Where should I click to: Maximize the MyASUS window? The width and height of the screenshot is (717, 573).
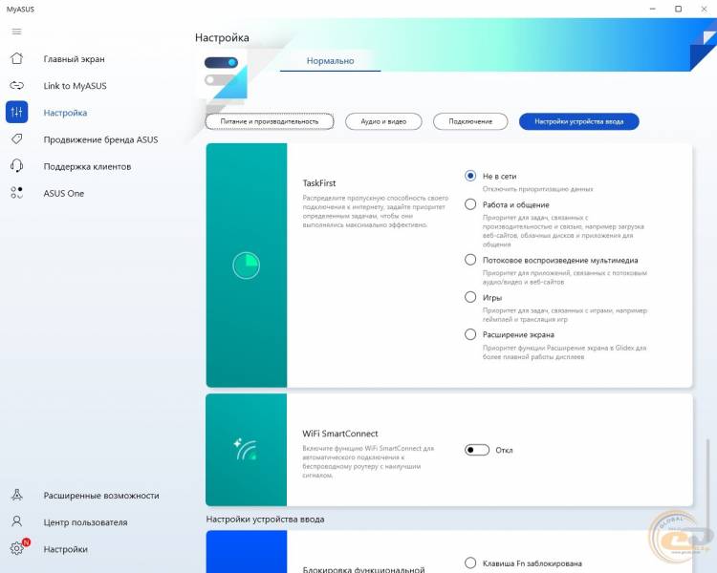pos(678,9)
